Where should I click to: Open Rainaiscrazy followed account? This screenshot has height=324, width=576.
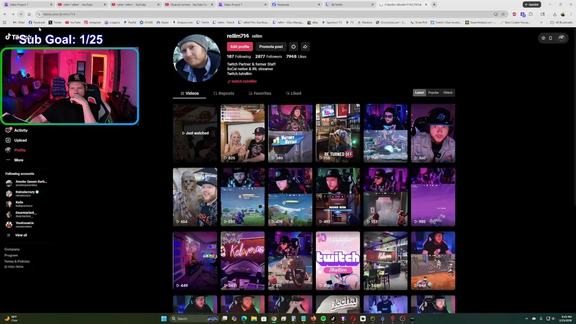pos(22,193)
